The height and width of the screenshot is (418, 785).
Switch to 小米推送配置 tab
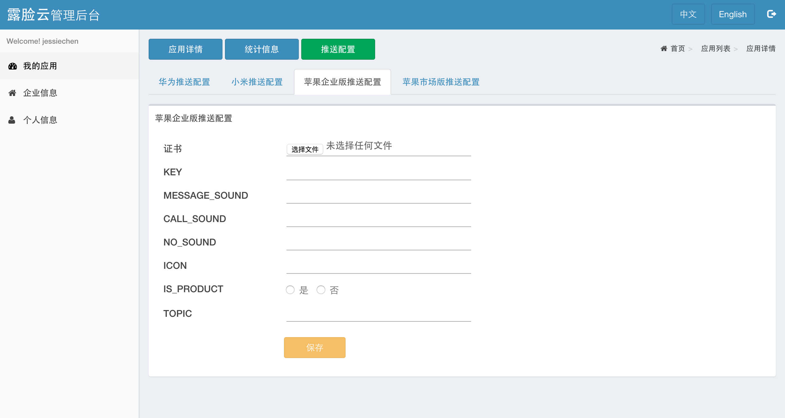pyautogui.click(x=257, y=82)
